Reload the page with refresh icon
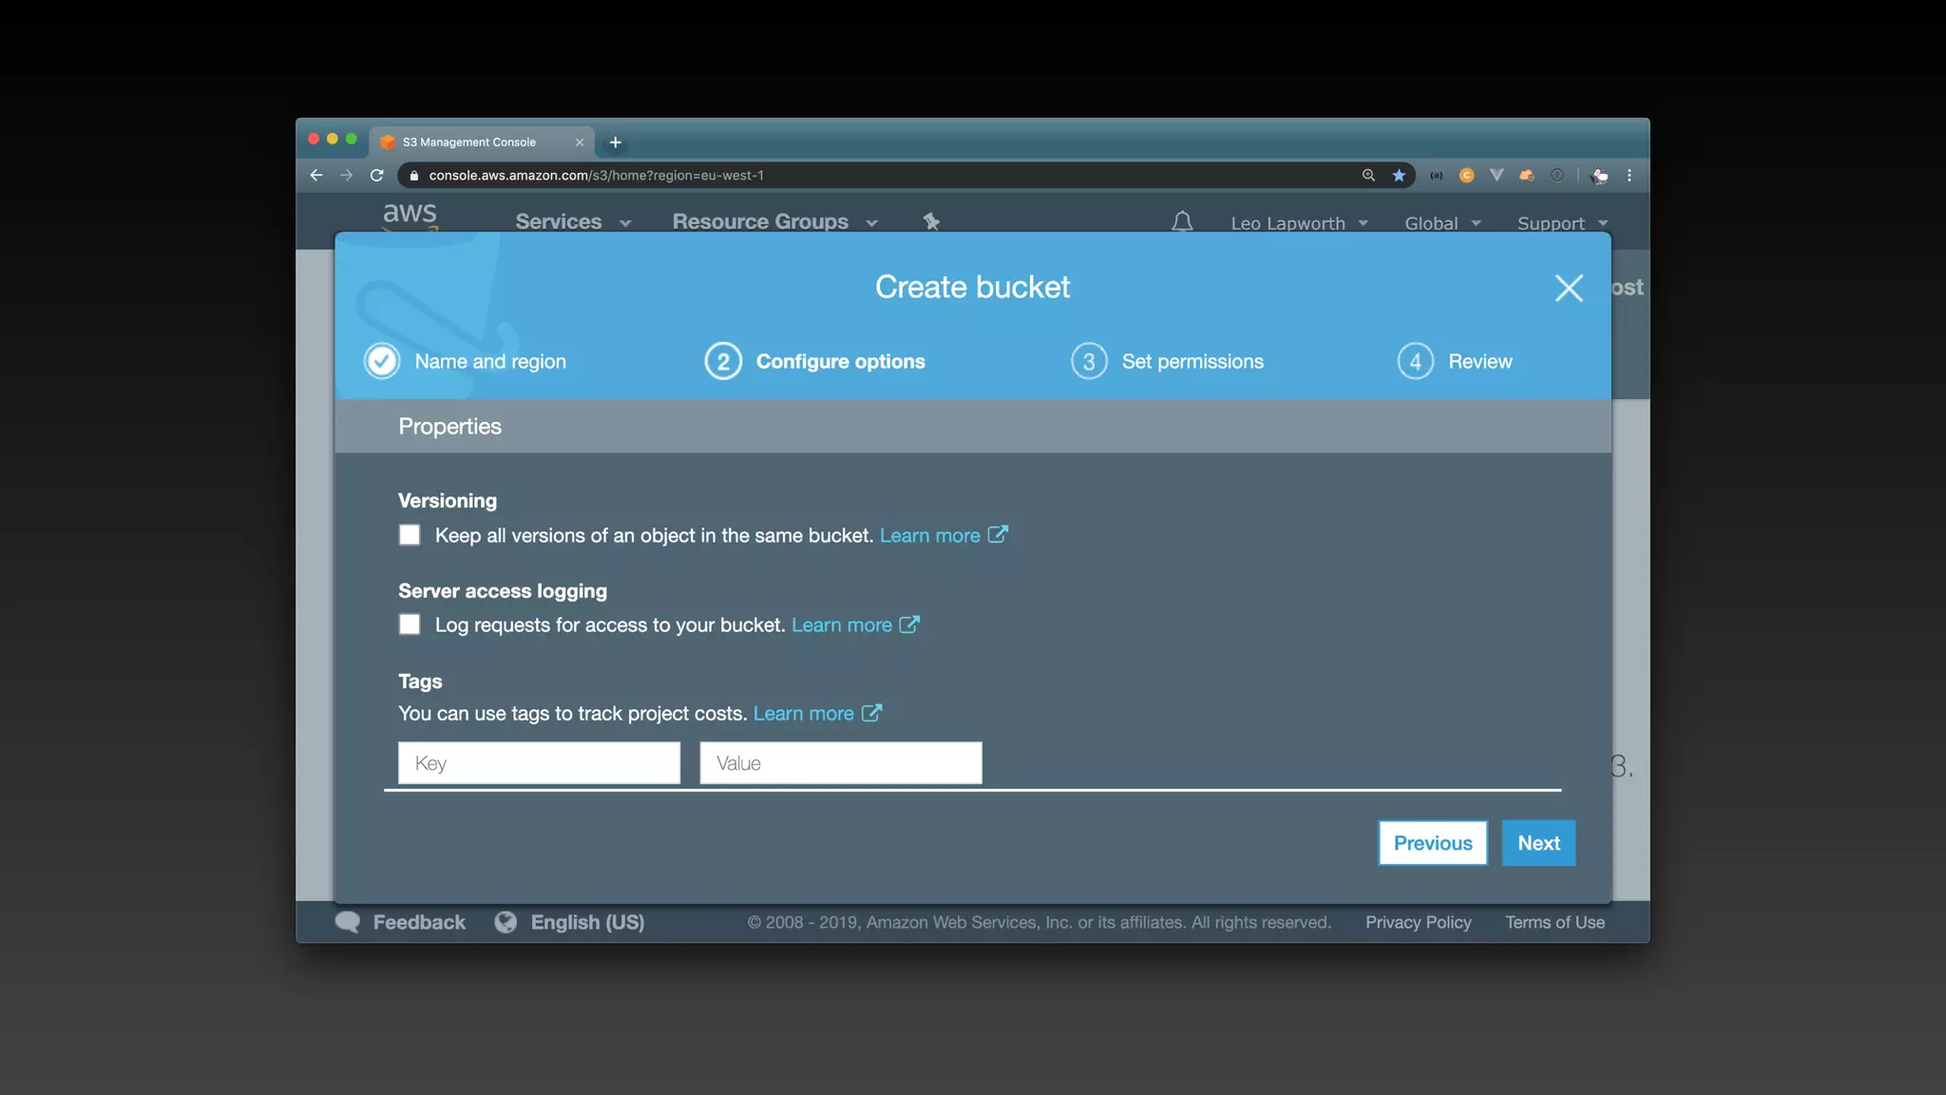 tap(377, 176)
